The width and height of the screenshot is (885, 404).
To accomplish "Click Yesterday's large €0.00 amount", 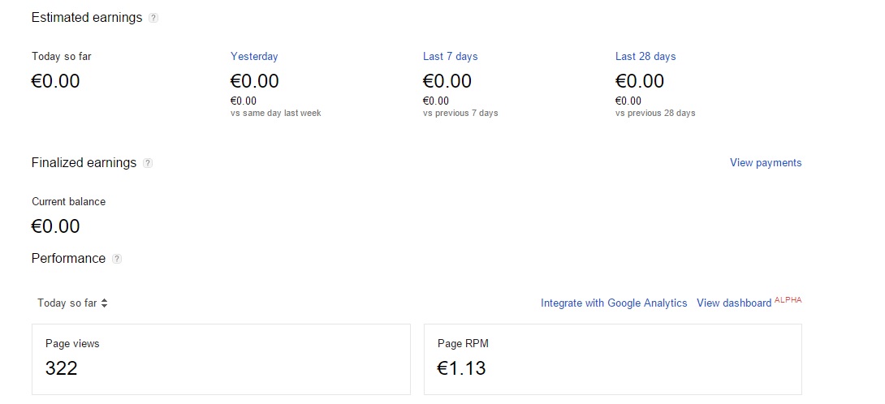I will (254, 81).
